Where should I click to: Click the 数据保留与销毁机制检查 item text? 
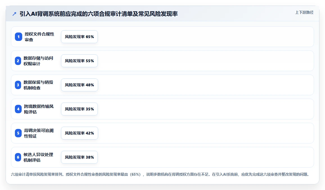tap(38, 85)
